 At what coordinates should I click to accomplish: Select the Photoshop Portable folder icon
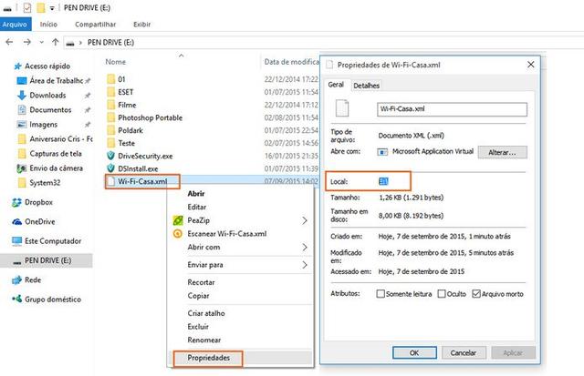click(111, 117)
